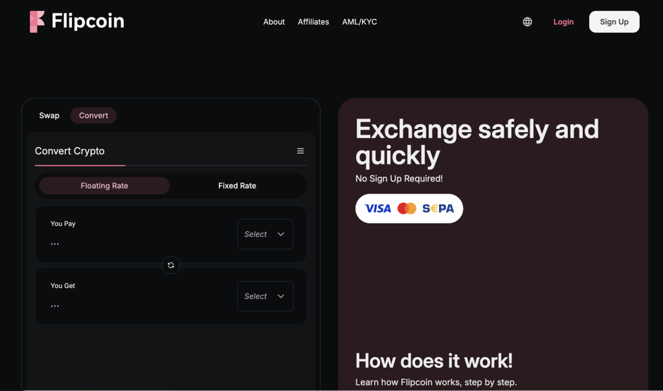Choose Floating Rate option
The height and width of the screenshot is (391, 663).
tap(104, 186)
